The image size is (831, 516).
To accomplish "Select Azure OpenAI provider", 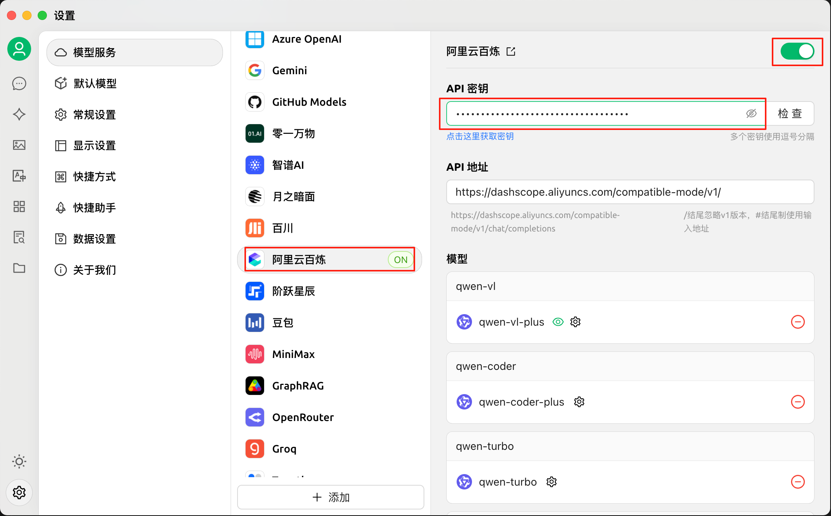I will click(x=330, y=39).
